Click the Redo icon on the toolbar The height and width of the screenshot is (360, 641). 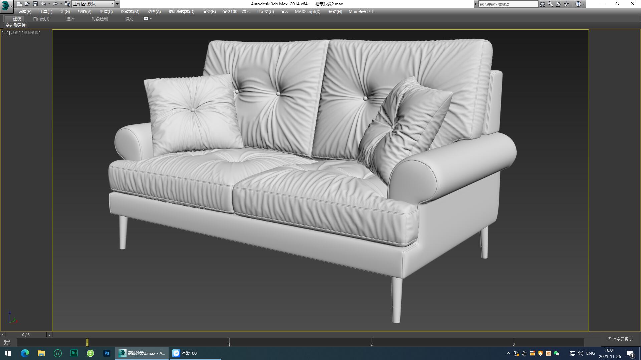(x=55, y=4)
